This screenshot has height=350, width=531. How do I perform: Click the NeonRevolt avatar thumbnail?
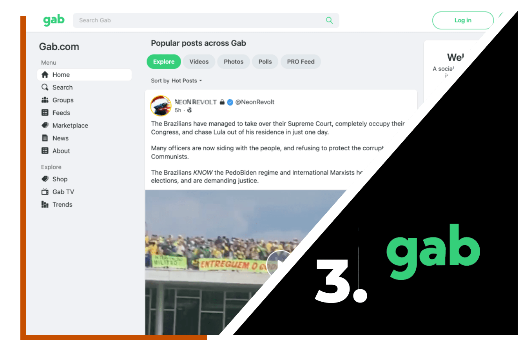click(x=161, y=106)
